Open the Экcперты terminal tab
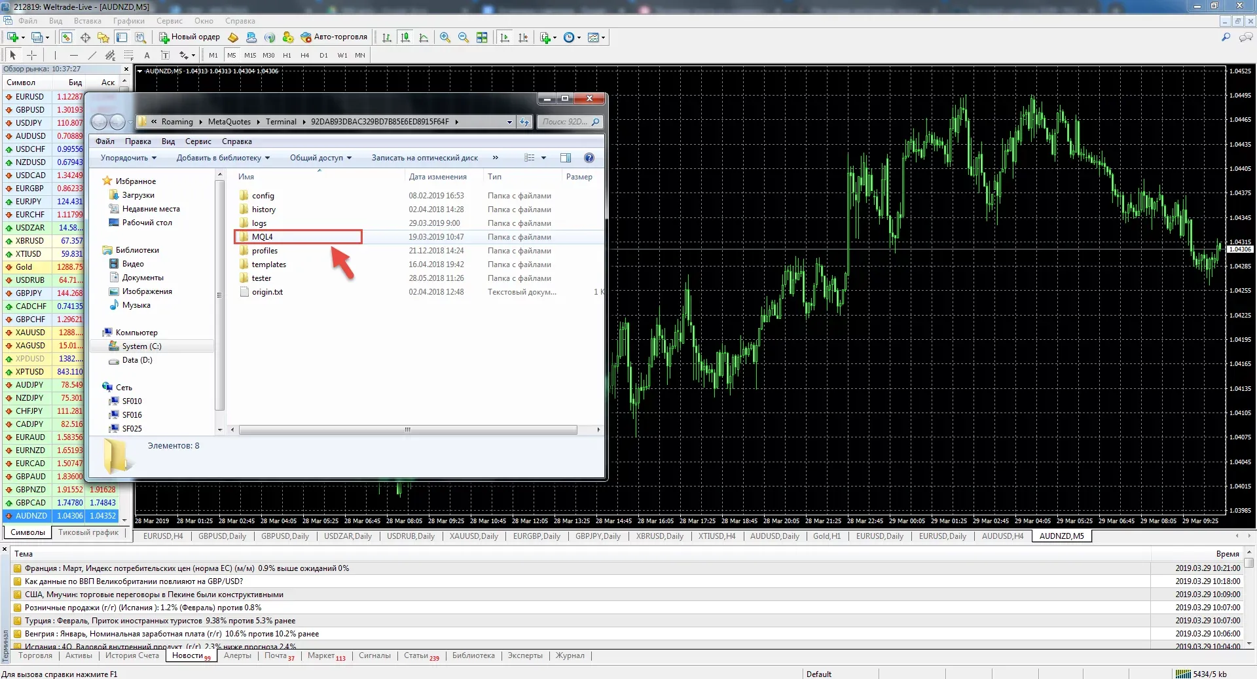Viewport: 1257px width, 679px height. pyautogui.click(x=525, y=655)
